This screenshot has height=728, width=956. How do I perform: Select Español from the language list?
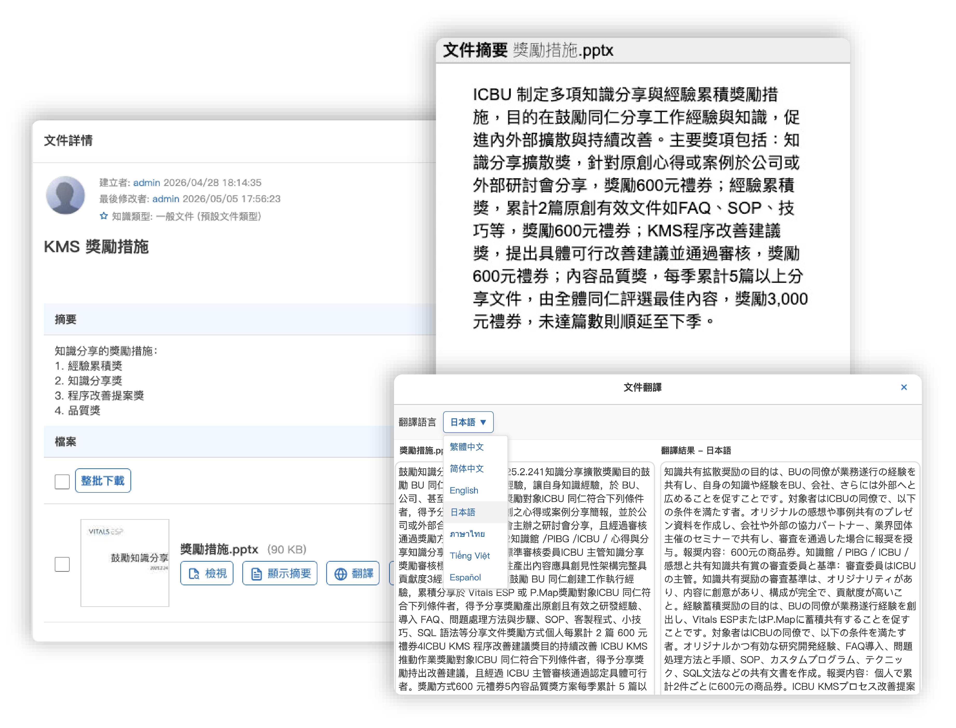[x=465, y=577]
